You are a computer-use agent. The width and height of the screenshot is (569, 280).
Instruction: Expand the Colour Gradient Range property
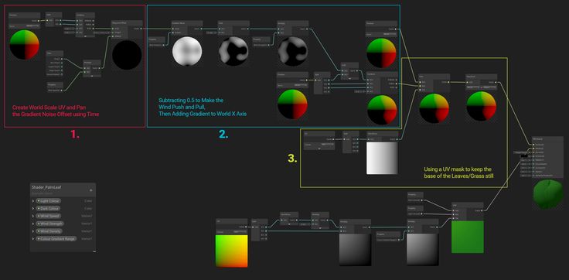[x=33, y=239]
